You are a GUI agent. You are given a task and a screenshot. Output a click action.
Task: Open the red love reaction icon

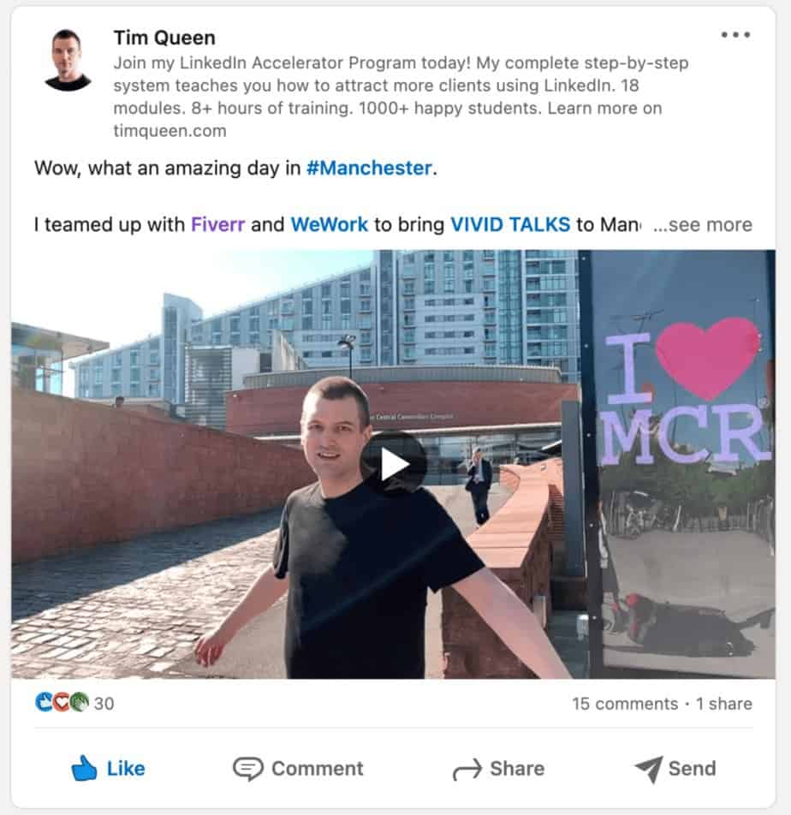click(x=62, y=703)
